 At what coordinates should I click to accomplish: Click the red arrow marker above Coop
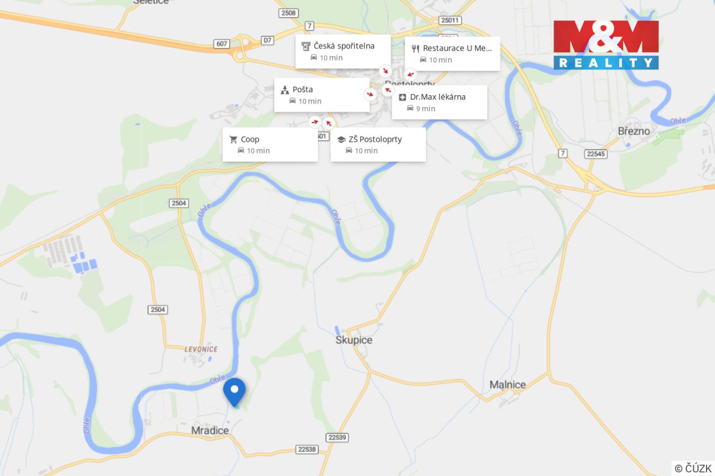(x=315, y=122)
